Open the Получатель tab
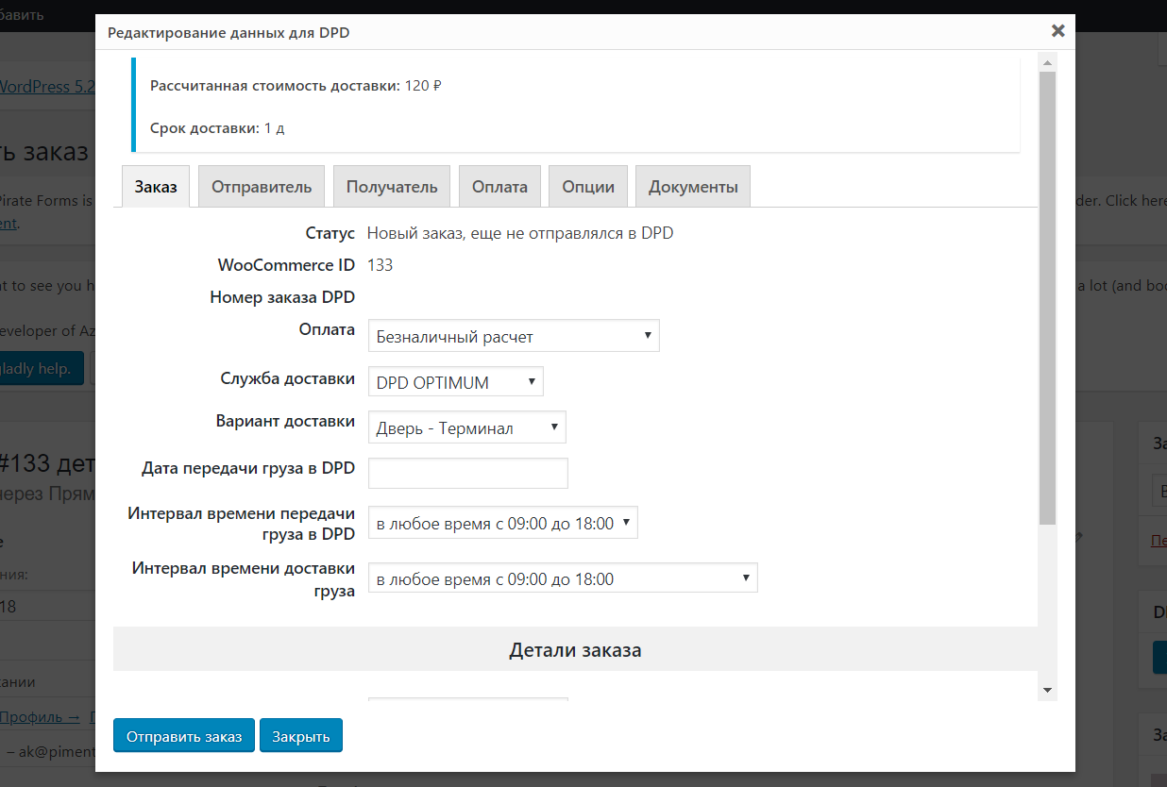1167x787 pixels. (x=392, y=186)
